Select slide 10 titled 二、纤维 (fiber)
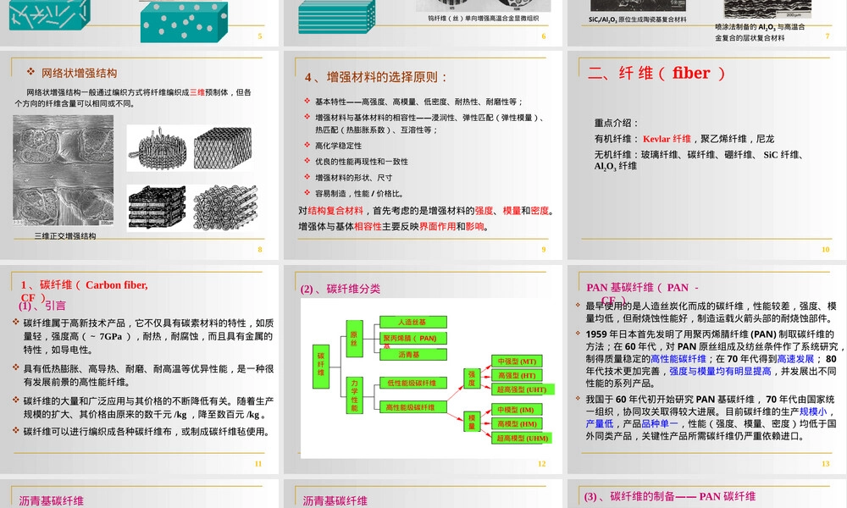 pyautogui.click(x=707, y=155)
